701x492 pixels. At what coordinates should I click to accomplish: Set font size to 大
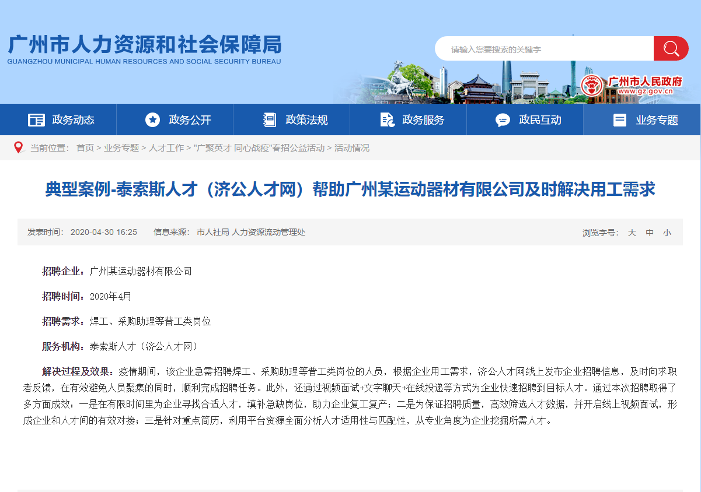click(x=632, y=233)
